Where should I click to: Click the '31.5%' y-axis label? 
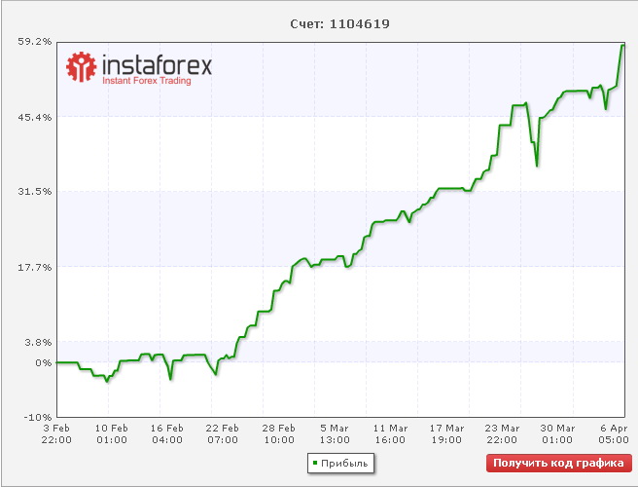pyautogui.click(x=35, y=192)
